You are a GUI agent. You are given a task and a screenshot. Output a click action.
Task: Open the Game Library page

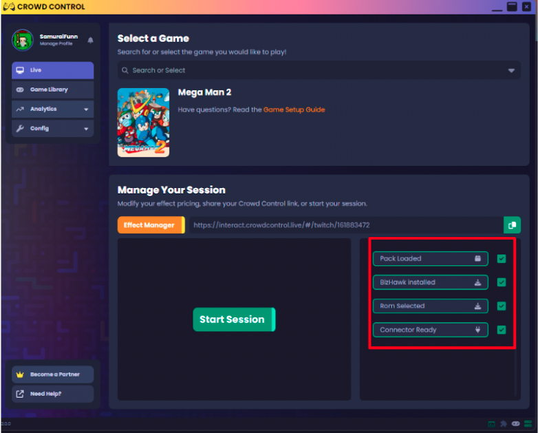pos(52,89)
